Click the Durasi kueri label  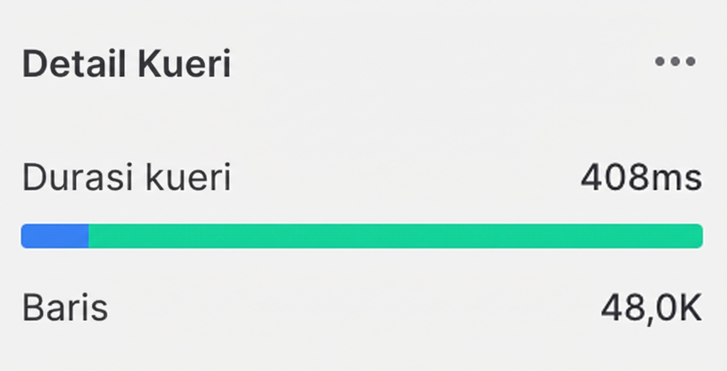click(126, 178)
